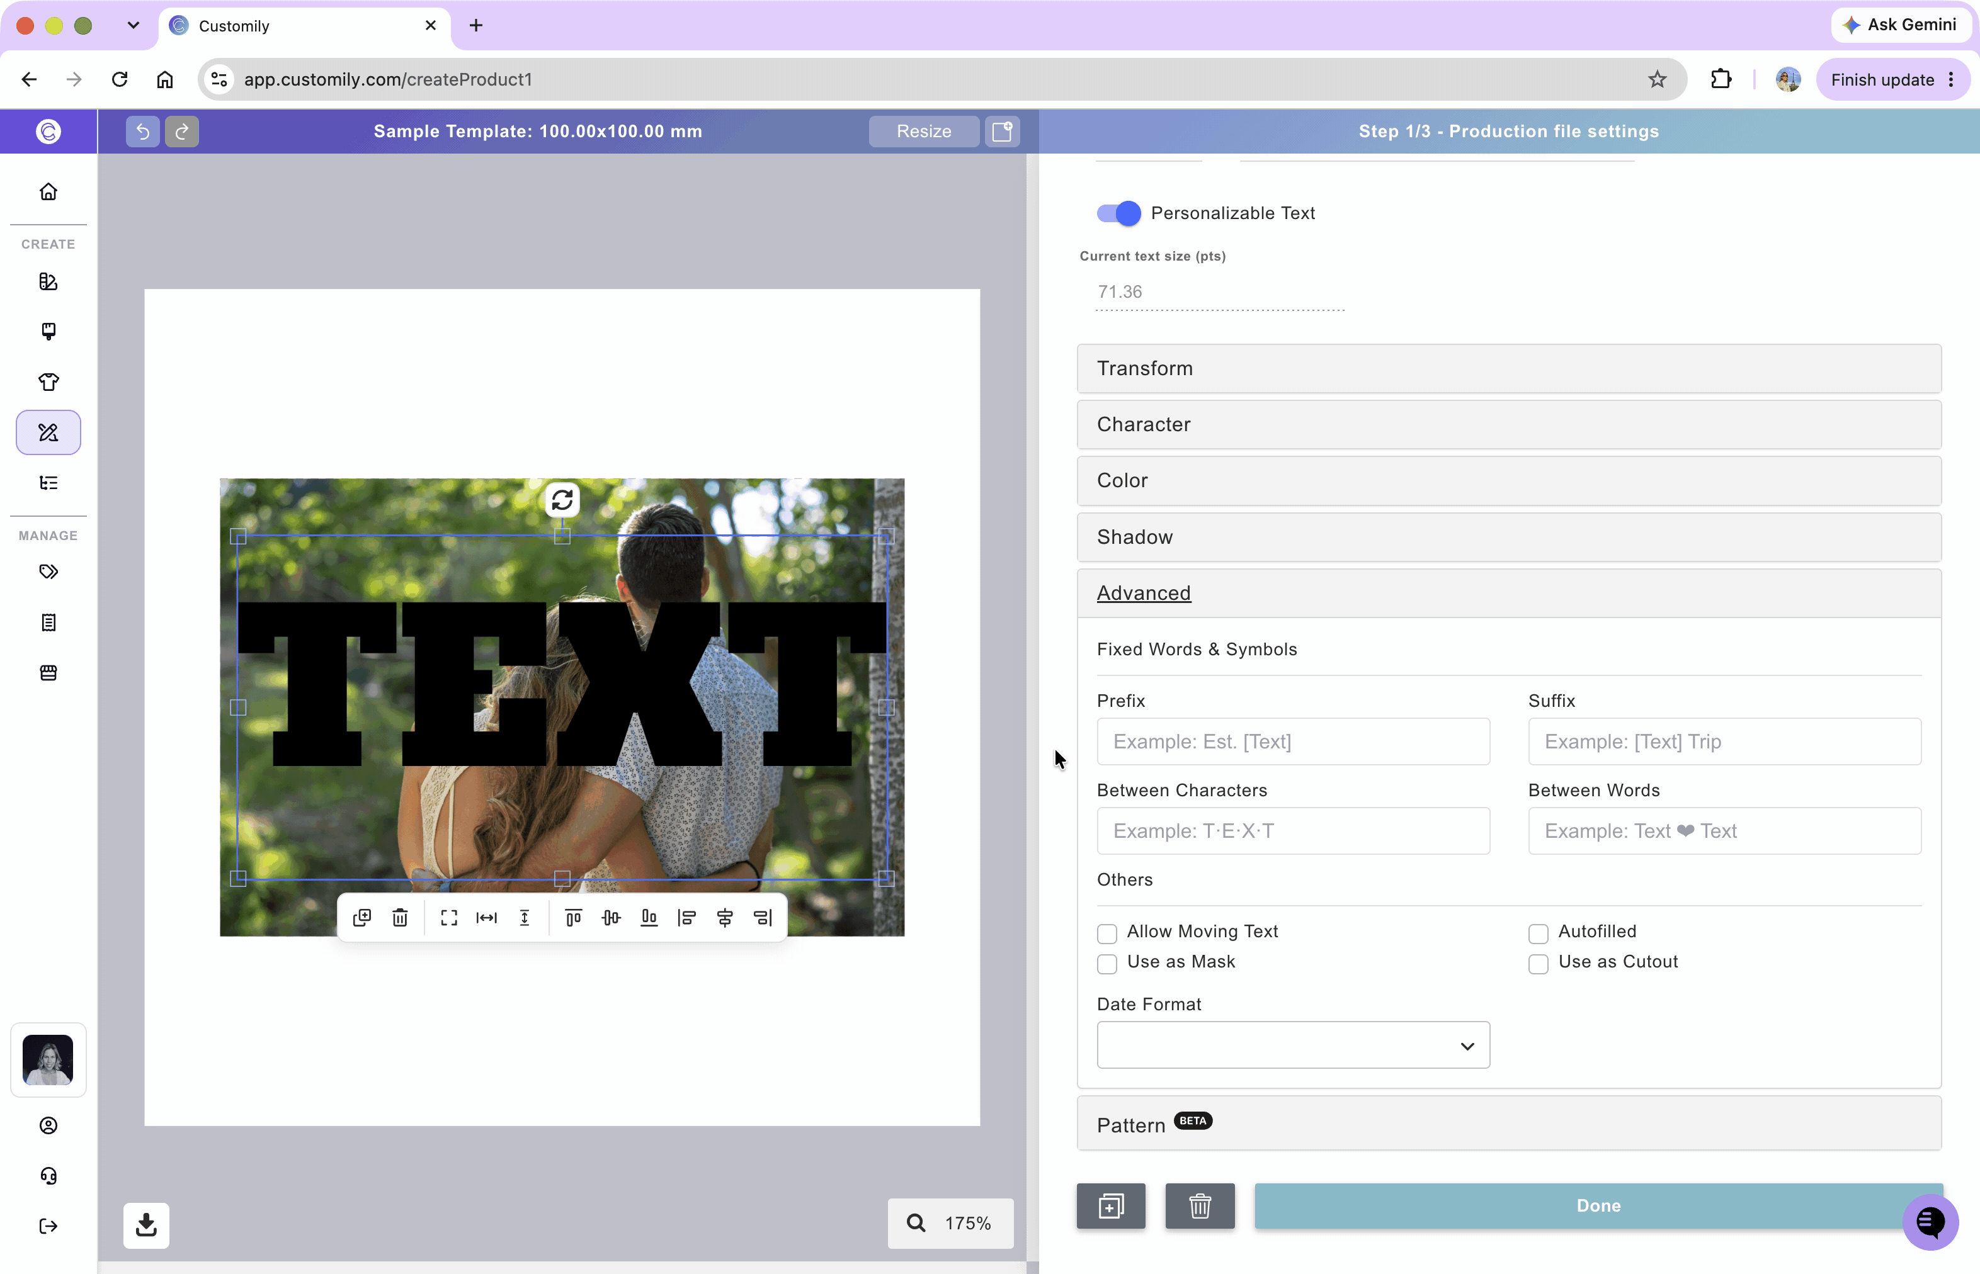Click the user avatar thumbnail in the sidebar

point(48,1060)
